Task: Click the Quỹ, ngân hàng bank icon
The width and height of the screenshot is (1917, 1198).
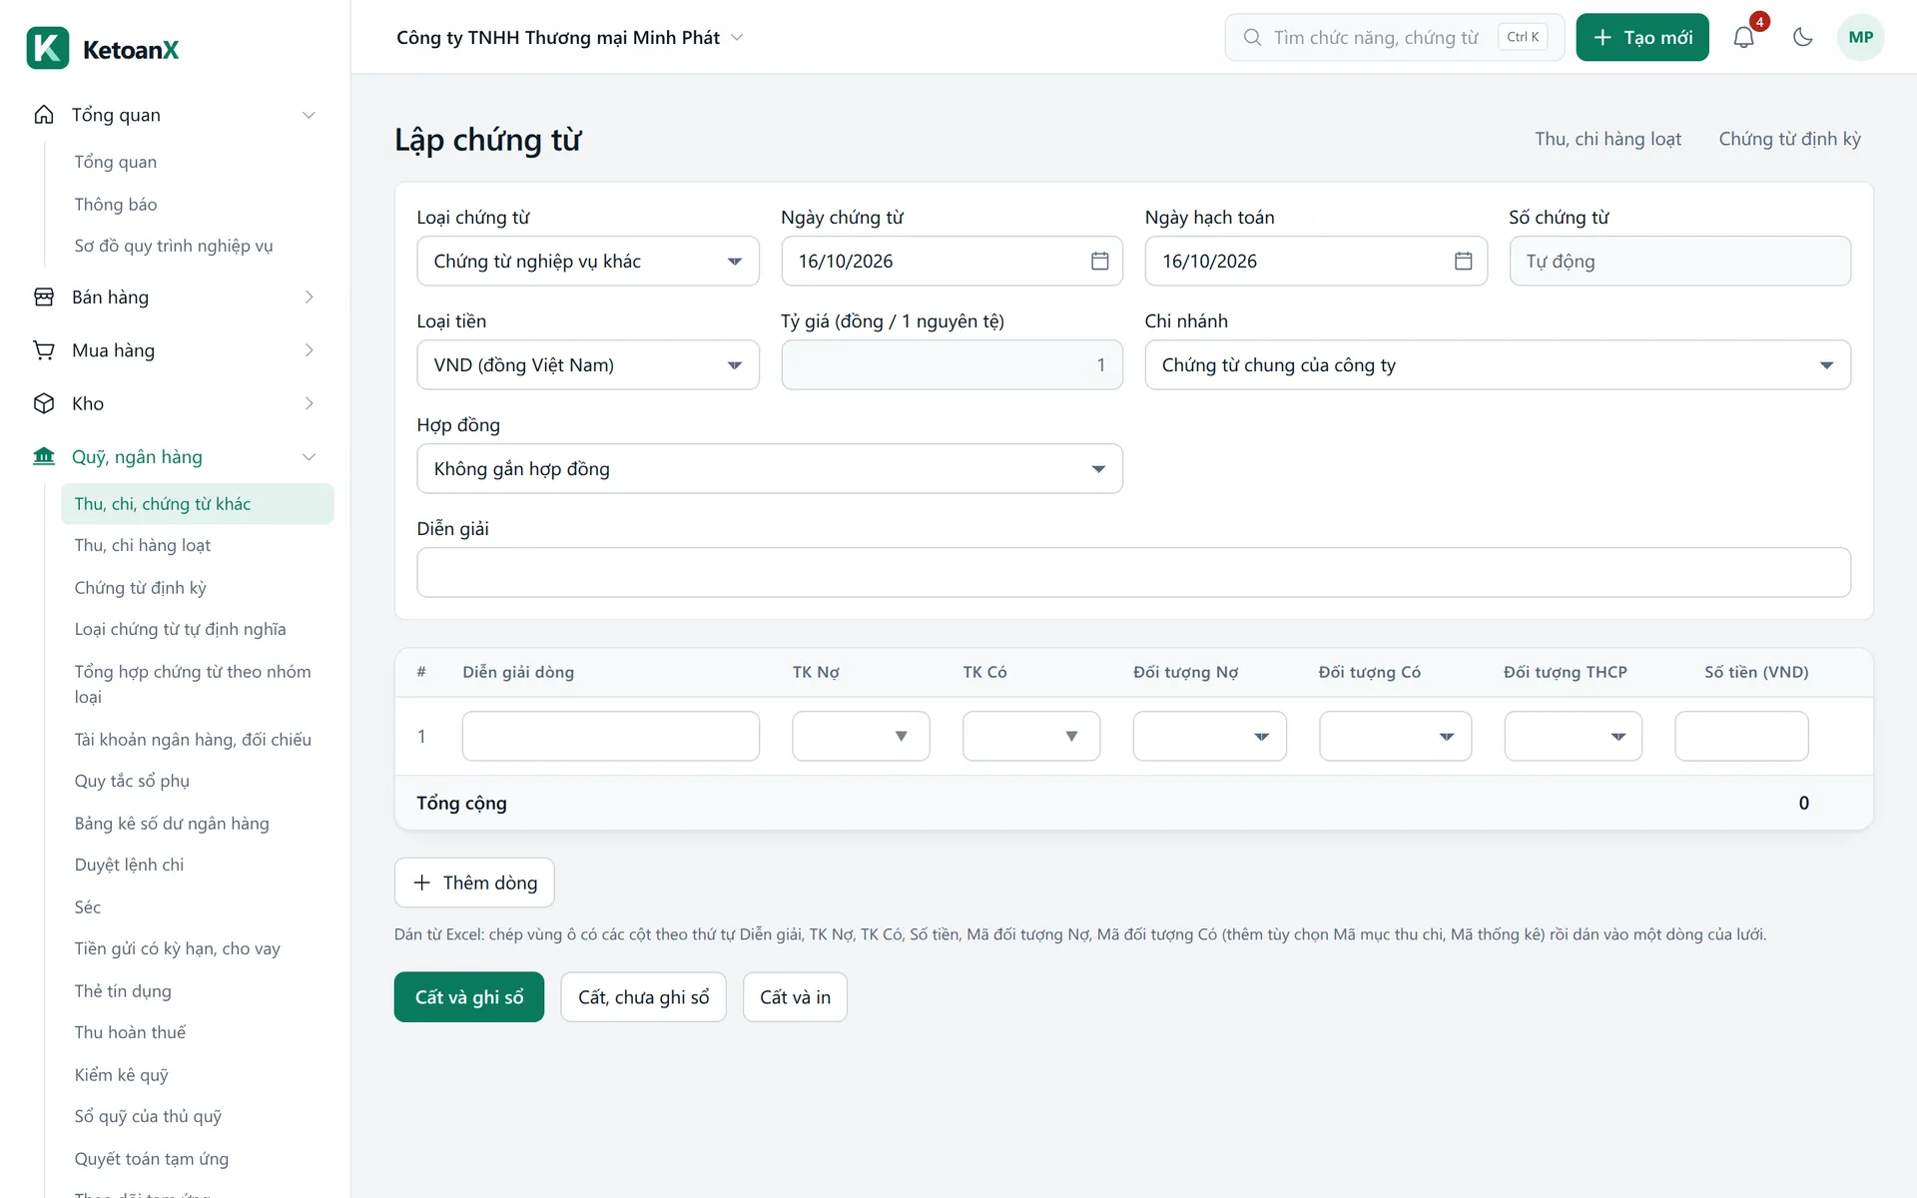Action: 44,456
